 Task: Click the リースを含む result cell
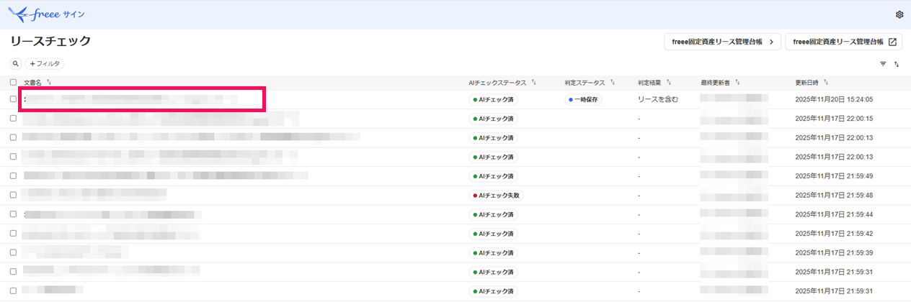click(x=657, y=99)
